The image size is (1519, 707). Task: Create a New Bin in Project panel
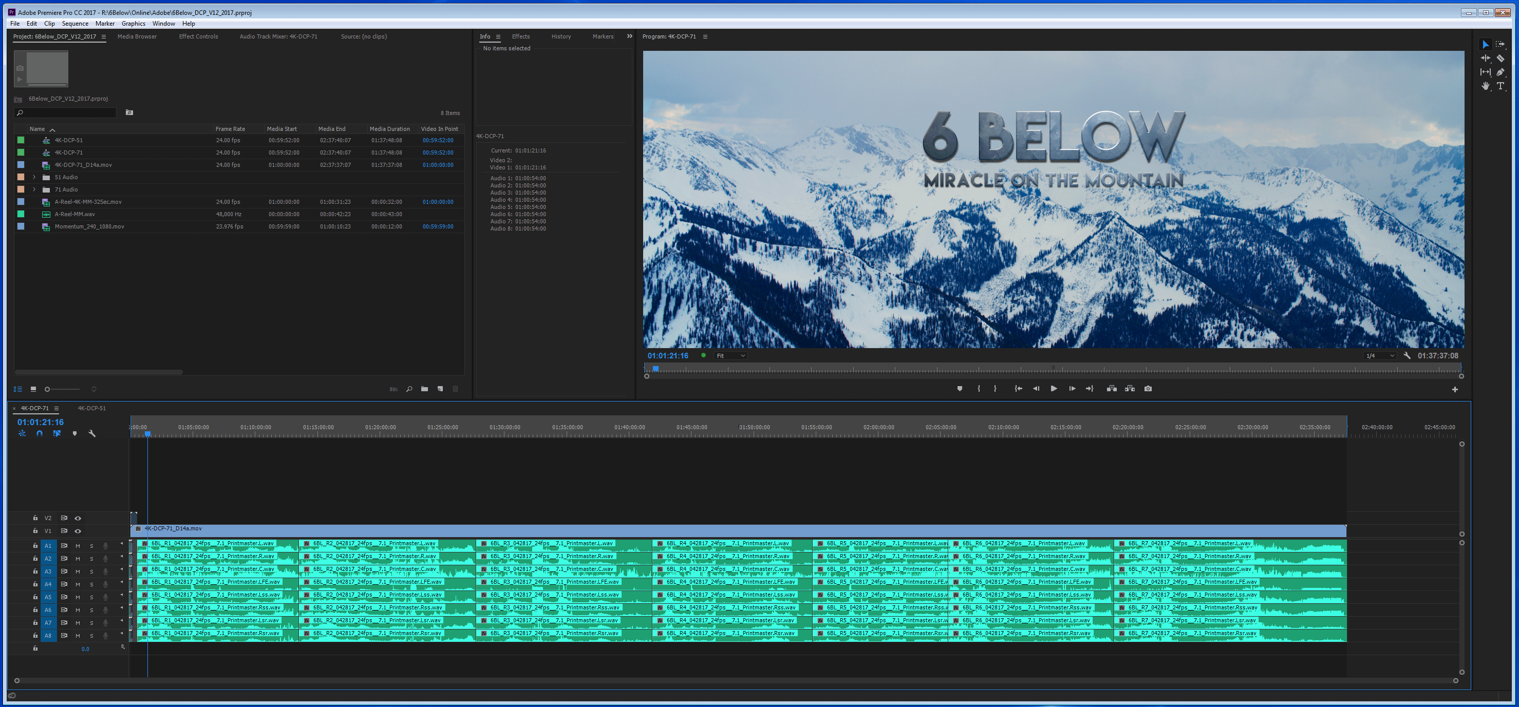click(x=424, y=389)
